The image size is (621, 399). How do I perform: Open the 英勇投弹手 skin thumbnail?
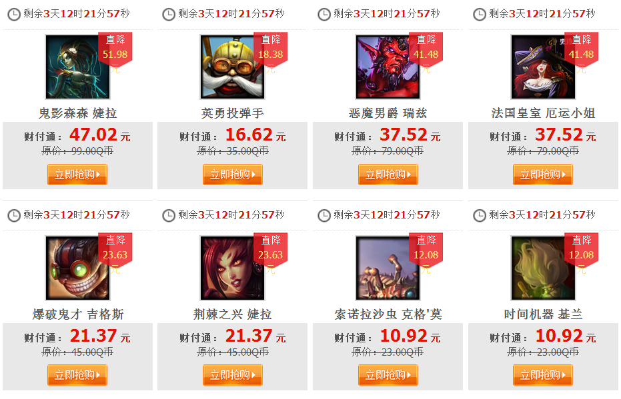[x=233, y=67]
